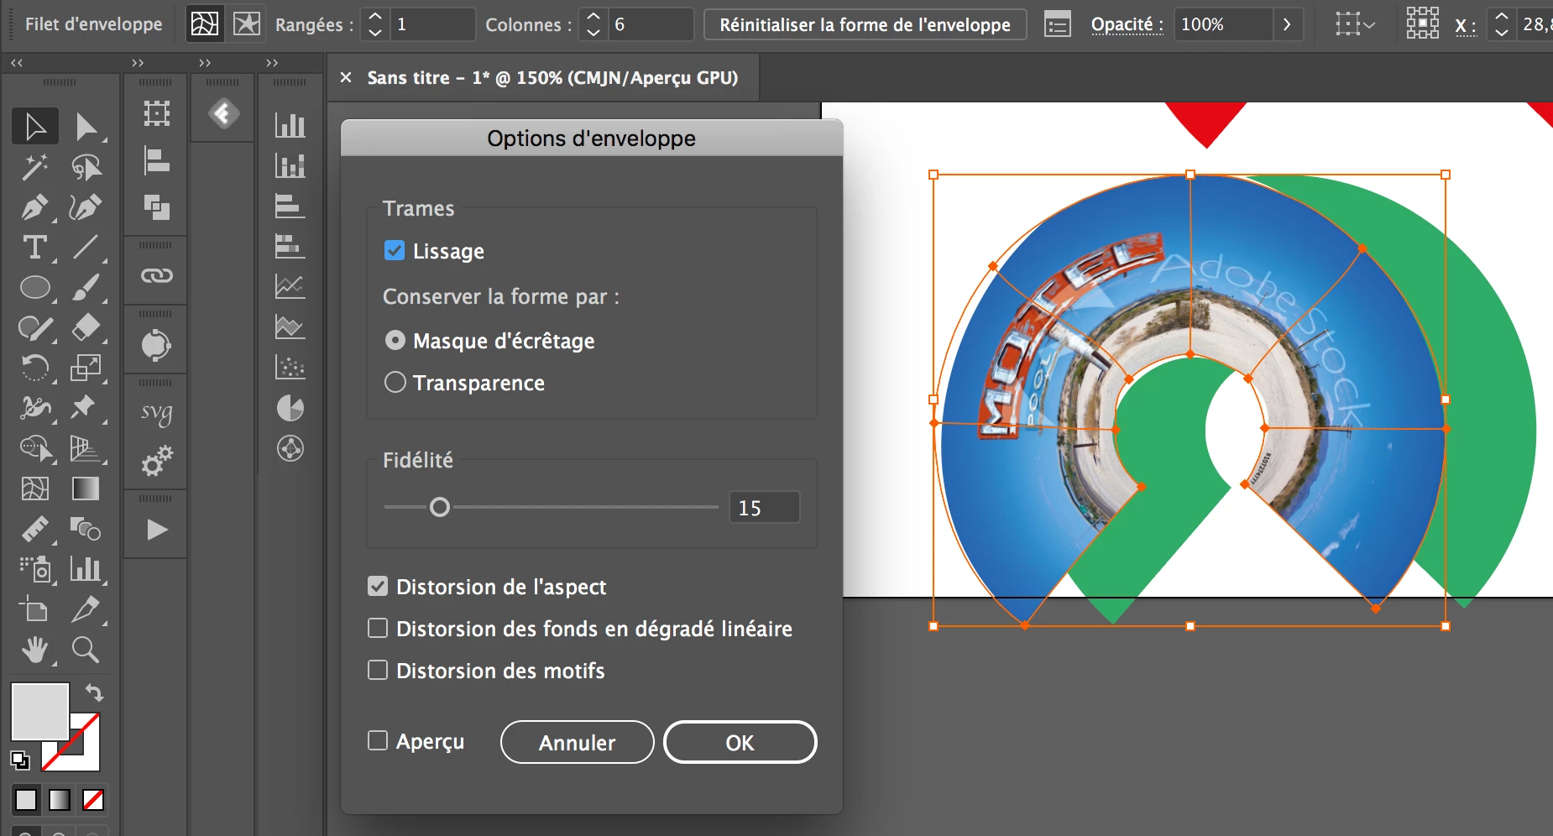Choose the Mesh tool
Screen dimensions: 1553x836
(35, 489)
